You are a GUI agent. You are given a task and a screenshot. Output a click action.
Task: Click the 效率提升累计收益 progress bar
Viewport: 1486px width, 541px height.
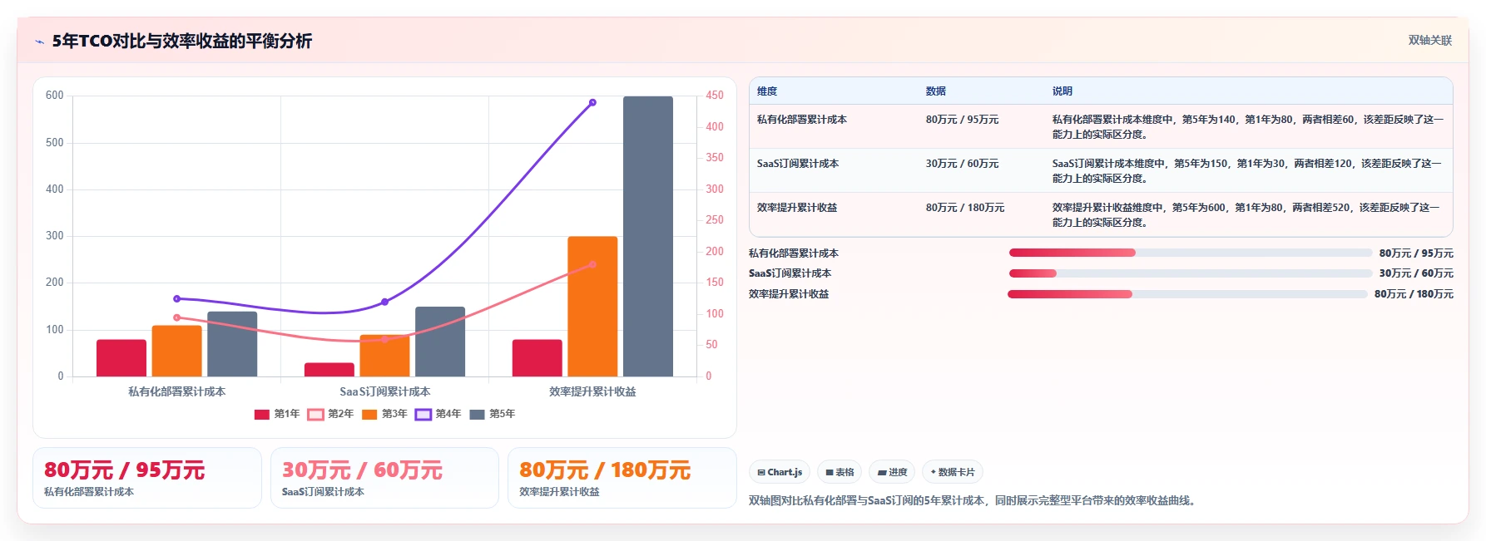click(1187, 294)
